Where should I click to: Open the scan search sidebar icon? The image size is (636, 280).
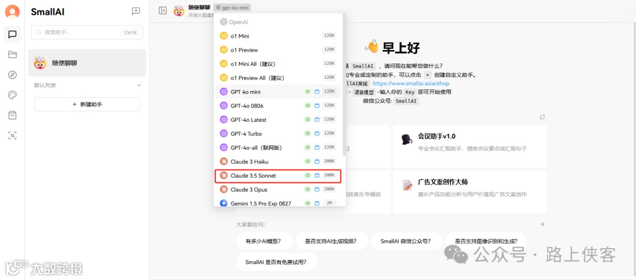[x=12, y=136]
